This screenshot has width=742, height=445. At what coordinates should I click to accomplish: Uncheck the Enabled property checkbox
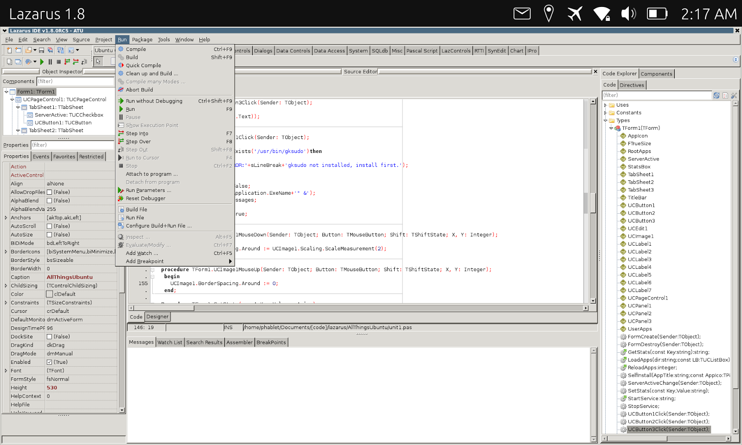pos(49,362)
